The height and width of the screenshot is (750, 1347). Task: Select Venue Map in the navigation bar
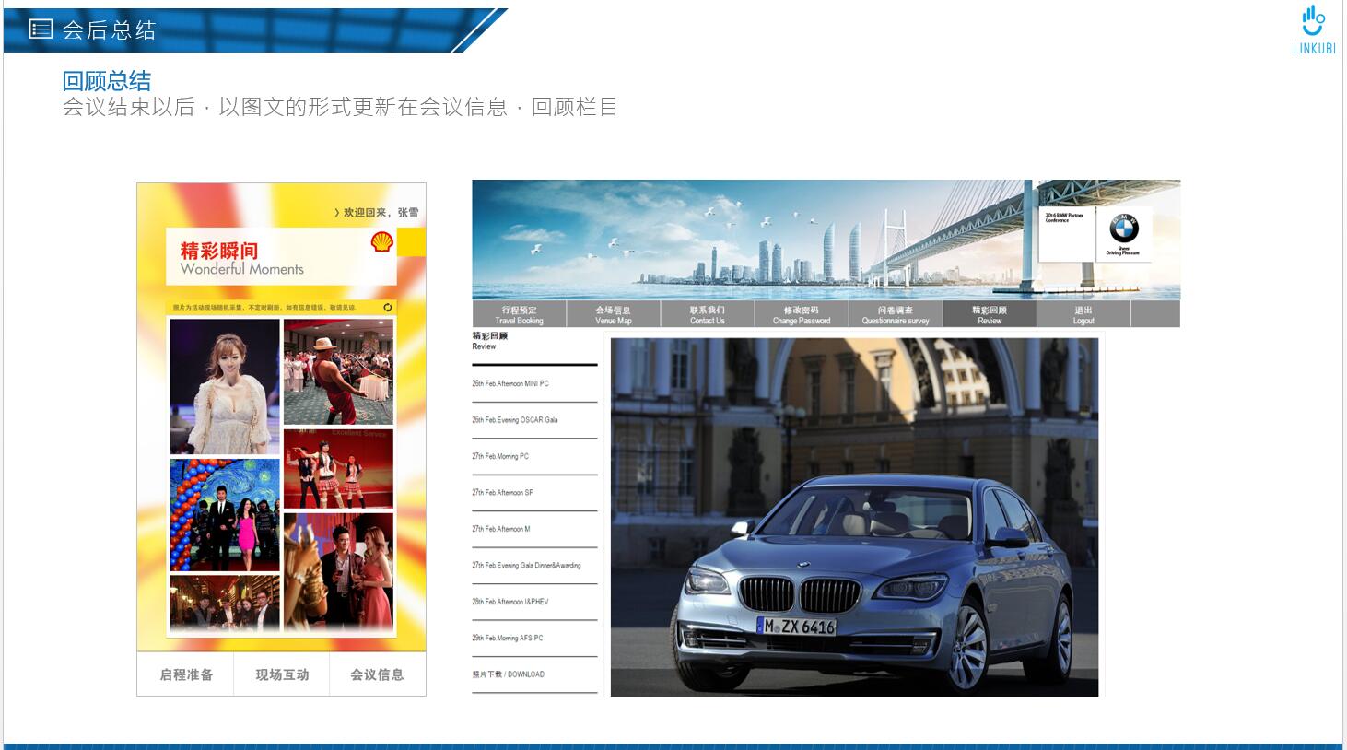pos(613,315)
